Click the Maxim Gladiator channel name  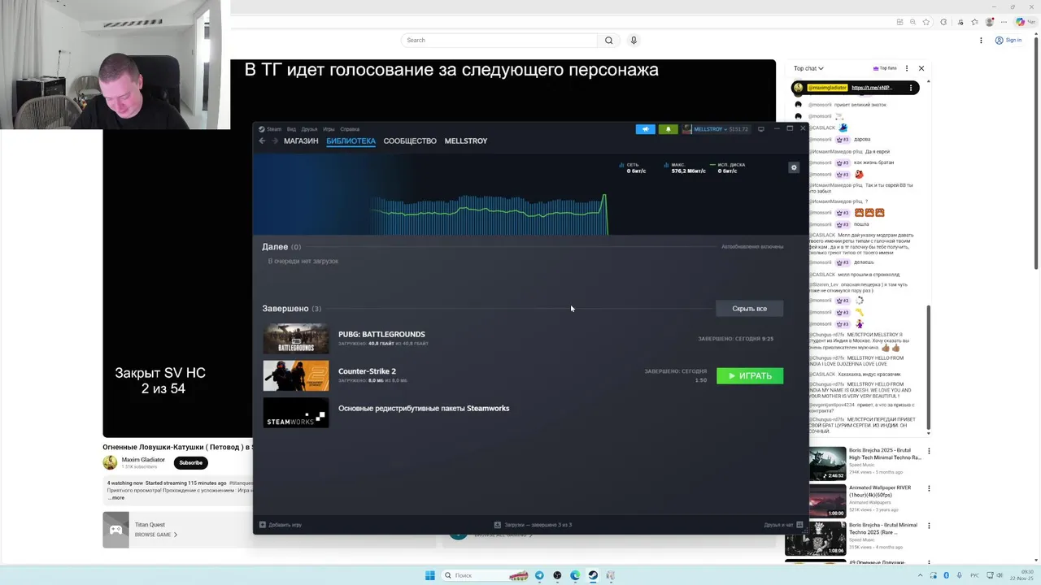[143, 460]
